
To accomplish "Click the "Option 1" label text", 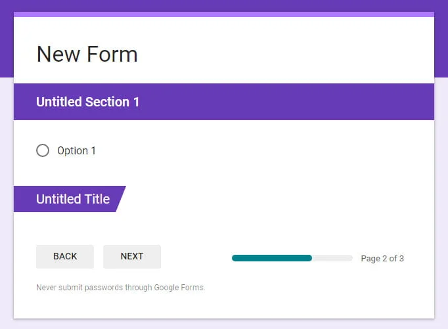I will (x=76, y=150).
